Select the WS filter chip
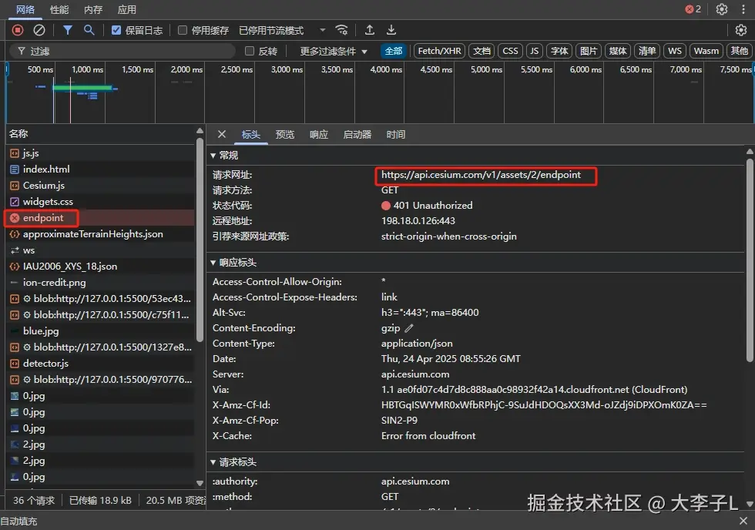The height and width of the screenshot is (530, 755). coord(675,51)
